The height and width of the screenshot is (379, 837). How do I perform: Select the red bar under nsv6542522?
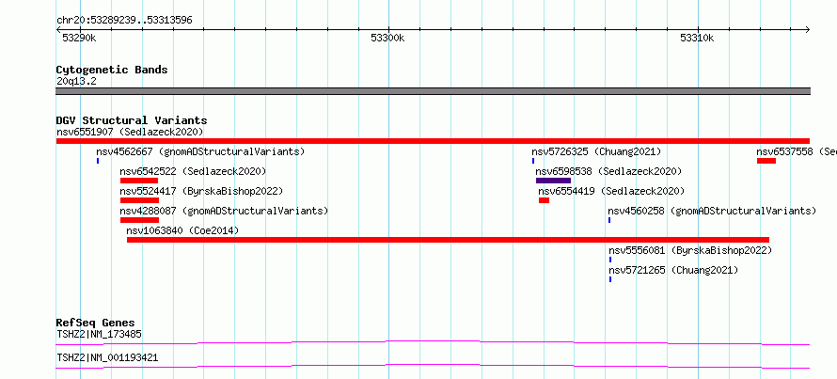click(139, 181)
